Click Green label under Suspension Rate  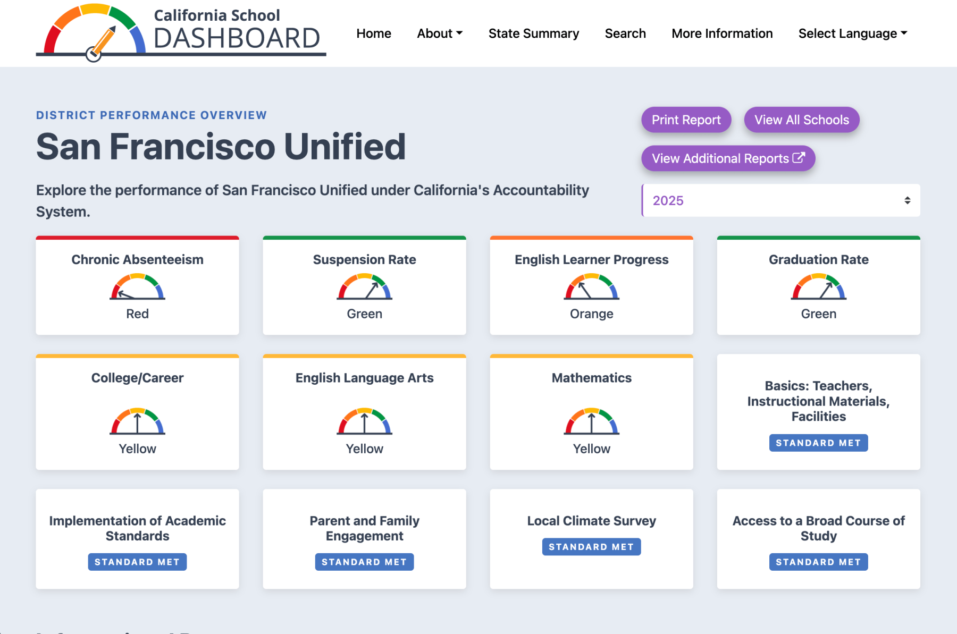[x=364, y=314]
